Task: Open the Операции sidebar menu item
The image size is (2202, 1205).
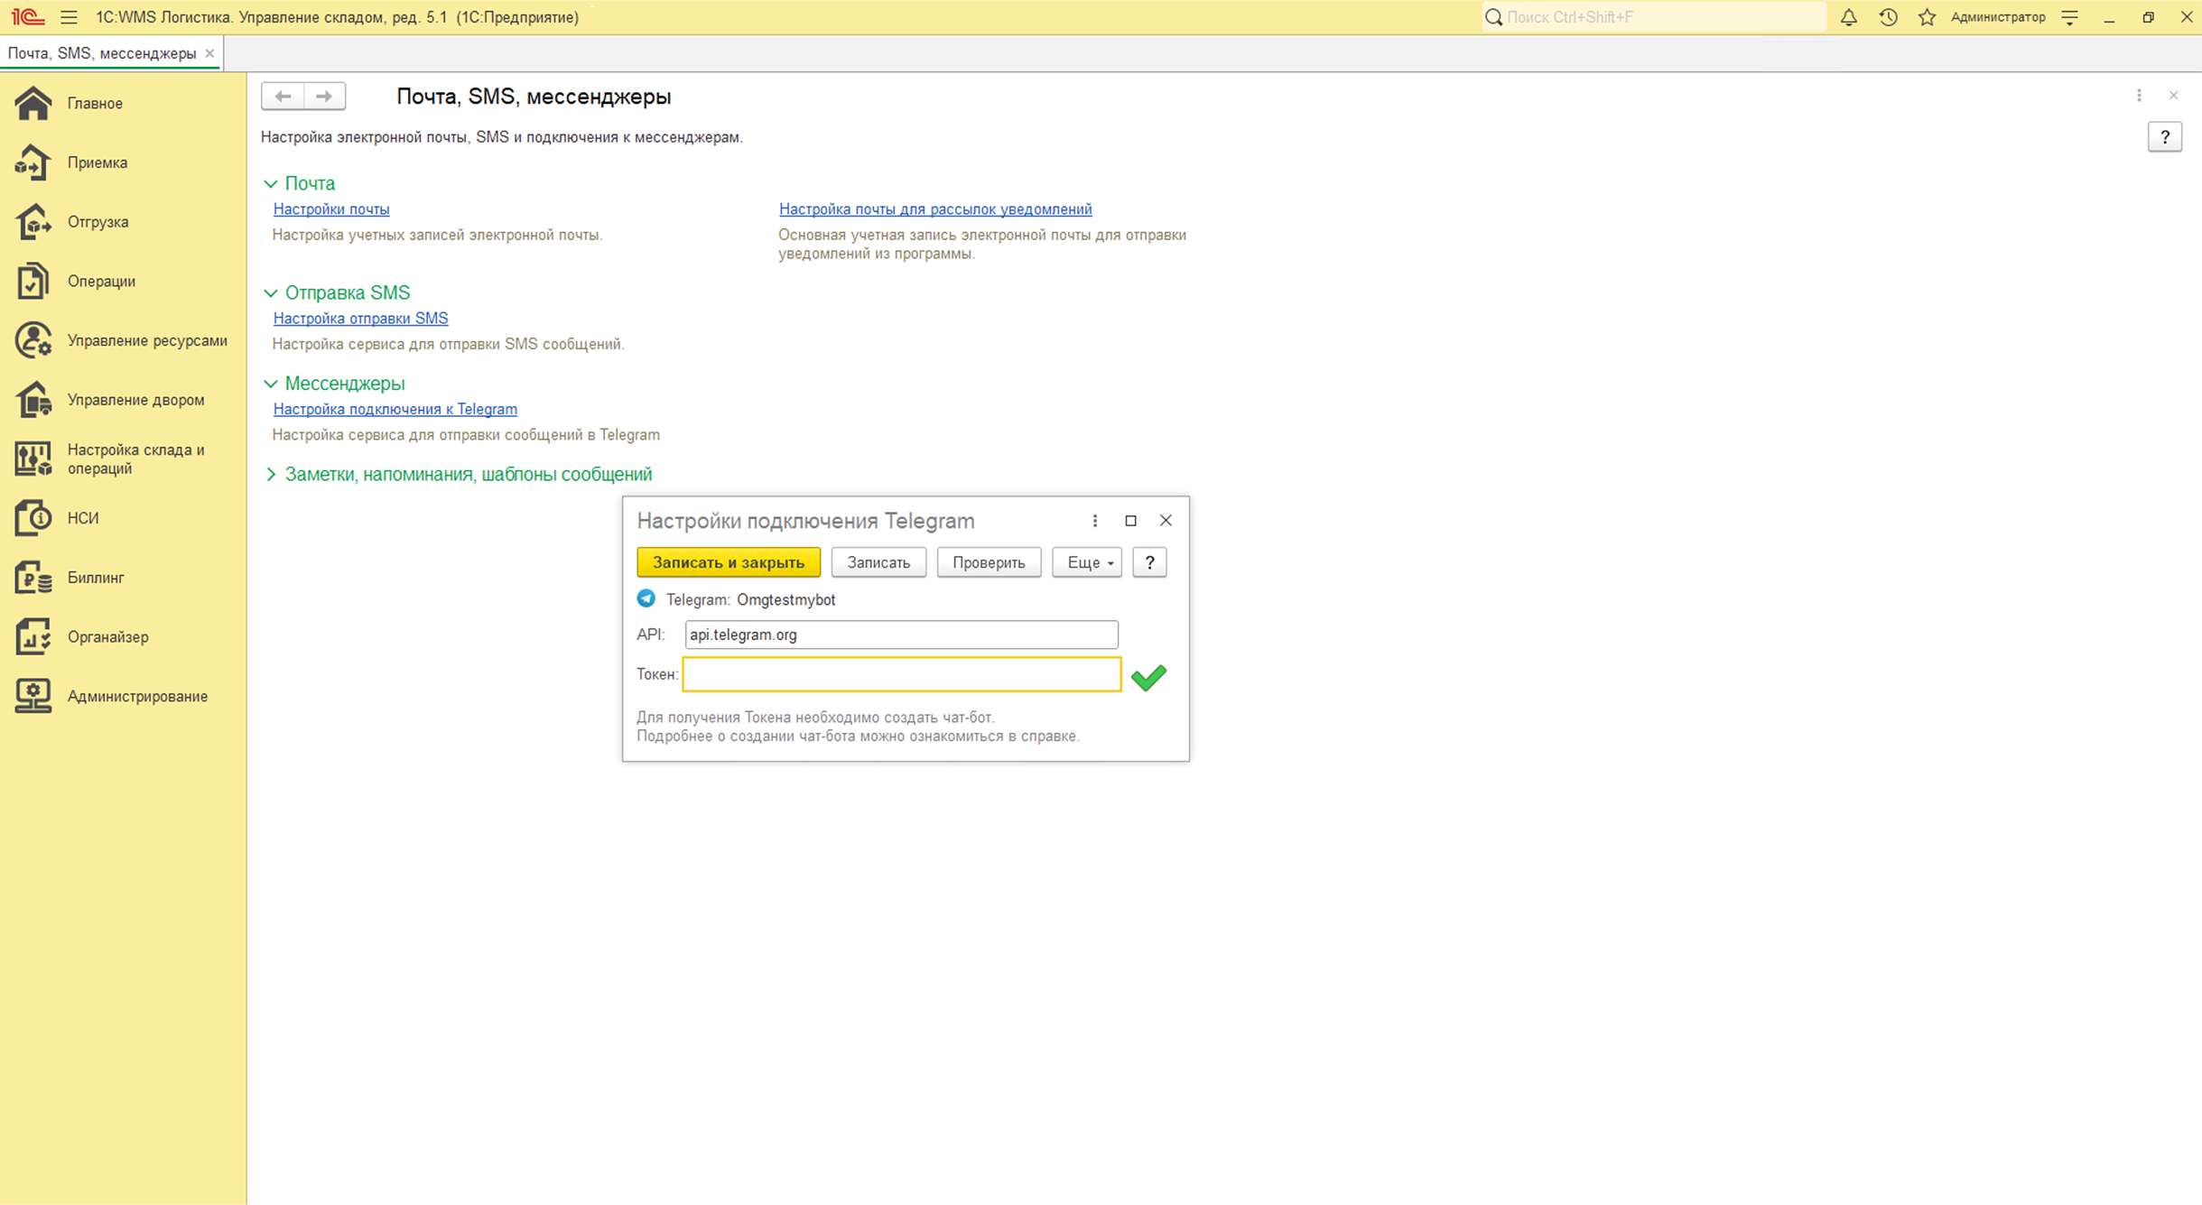Action: 101,282
